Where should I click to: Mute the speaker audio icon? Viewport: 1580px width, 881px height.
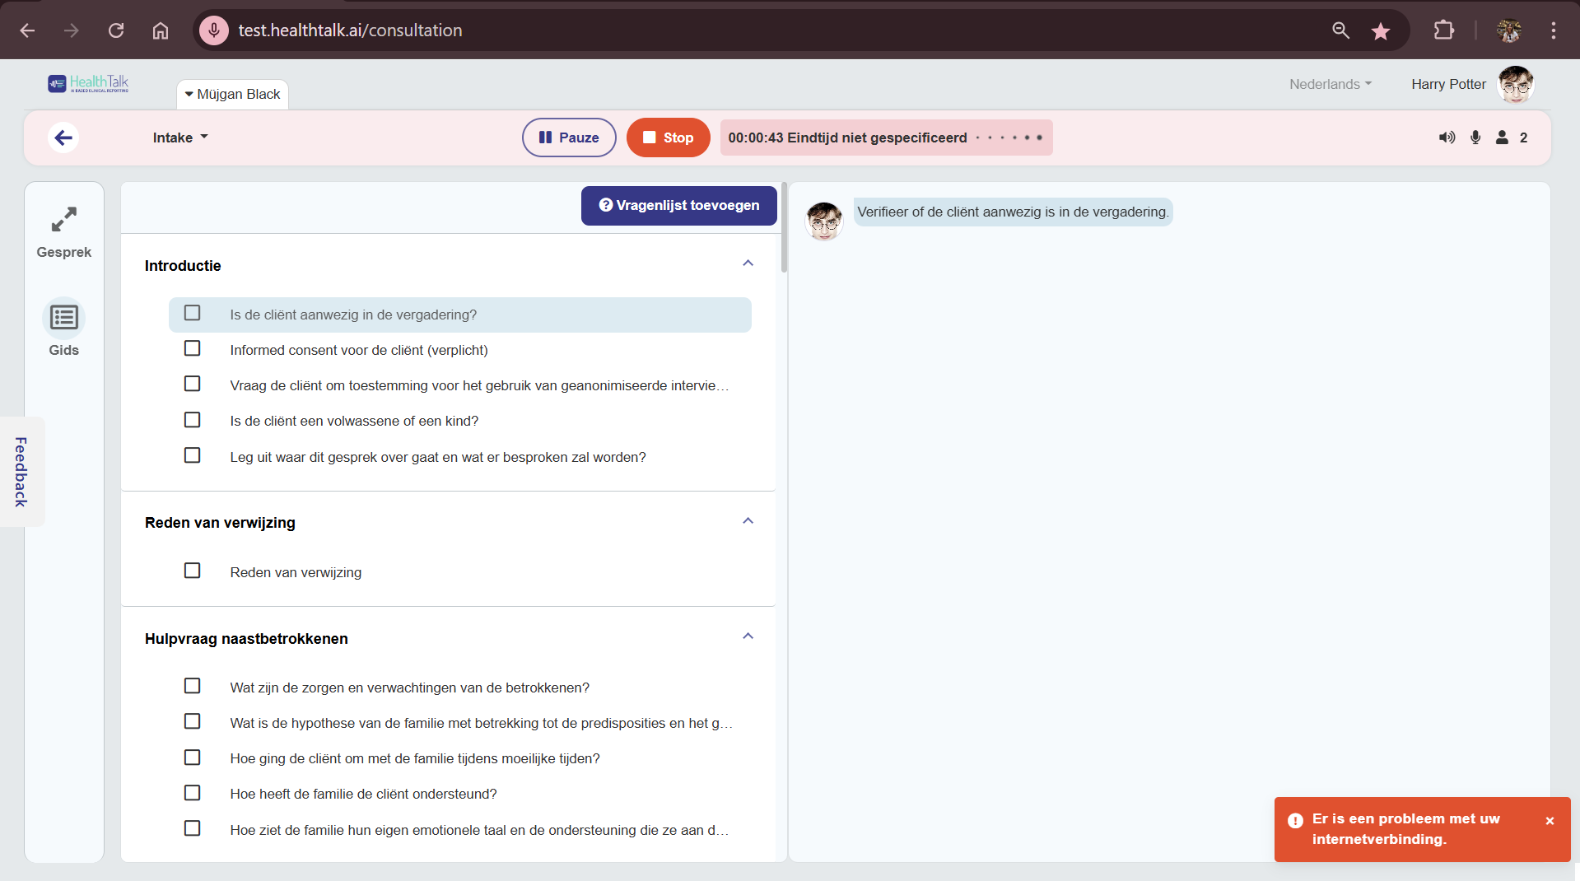pos(1446,138)
